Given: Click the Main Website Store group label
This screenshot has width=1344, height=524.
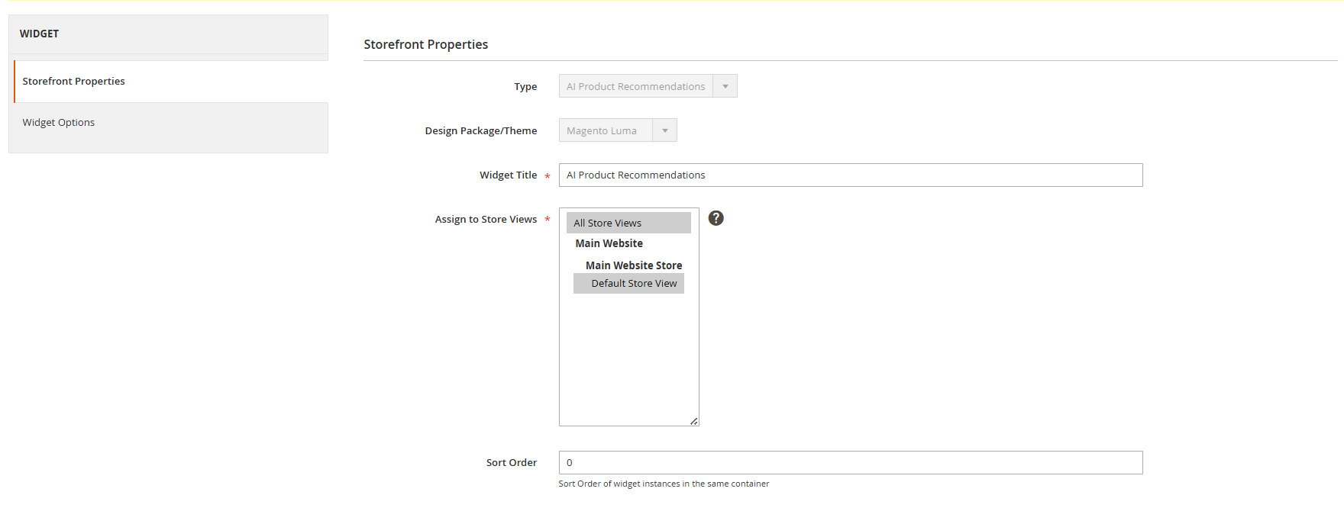Looking at the screenshot, I should [x=634, y=265].
